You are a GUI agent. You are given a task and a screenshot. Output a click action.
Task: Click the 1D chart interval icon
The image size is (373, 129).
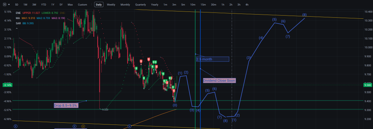pos(5,5)
